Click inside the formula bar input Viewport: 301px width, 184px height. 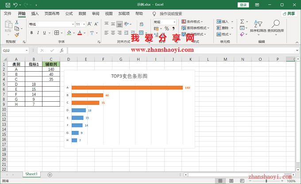tap(181, 50)
